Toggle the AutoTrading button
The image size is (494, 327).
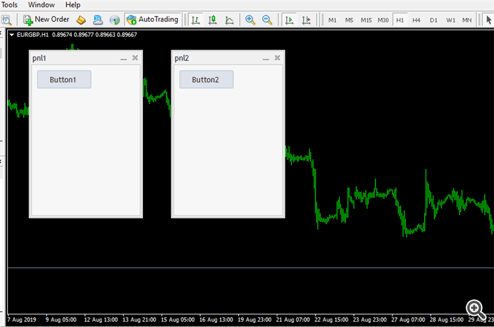click(x=153, y=20)
